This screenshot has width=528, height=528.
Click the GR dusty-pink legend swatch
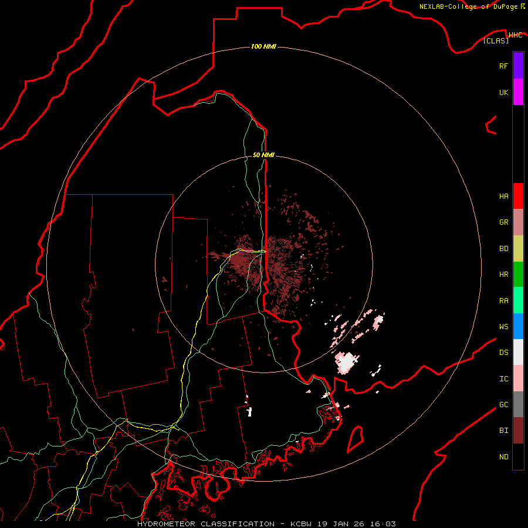click(518, 222)
